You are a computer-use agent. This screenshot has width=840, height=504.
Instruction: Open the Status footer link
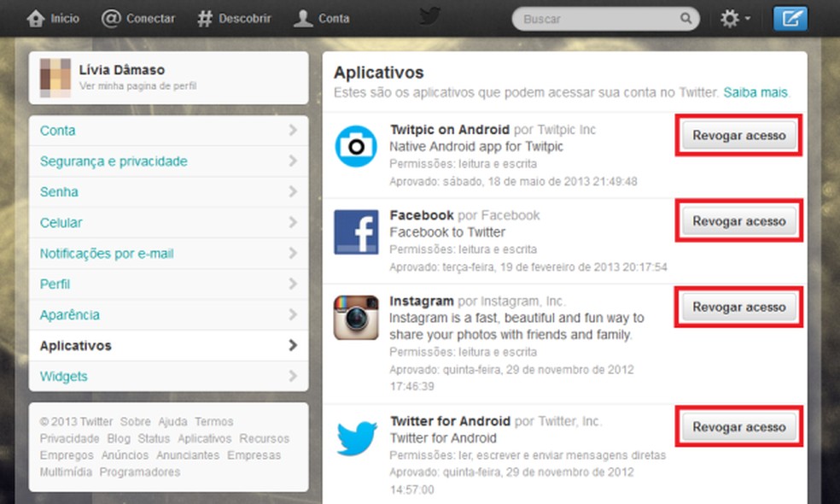click(x=154, y=438)
